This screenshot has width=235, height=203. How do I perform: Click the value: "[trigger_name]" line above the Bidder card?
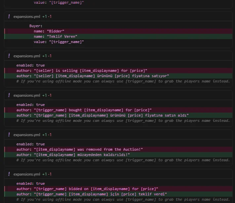(59, 2)
